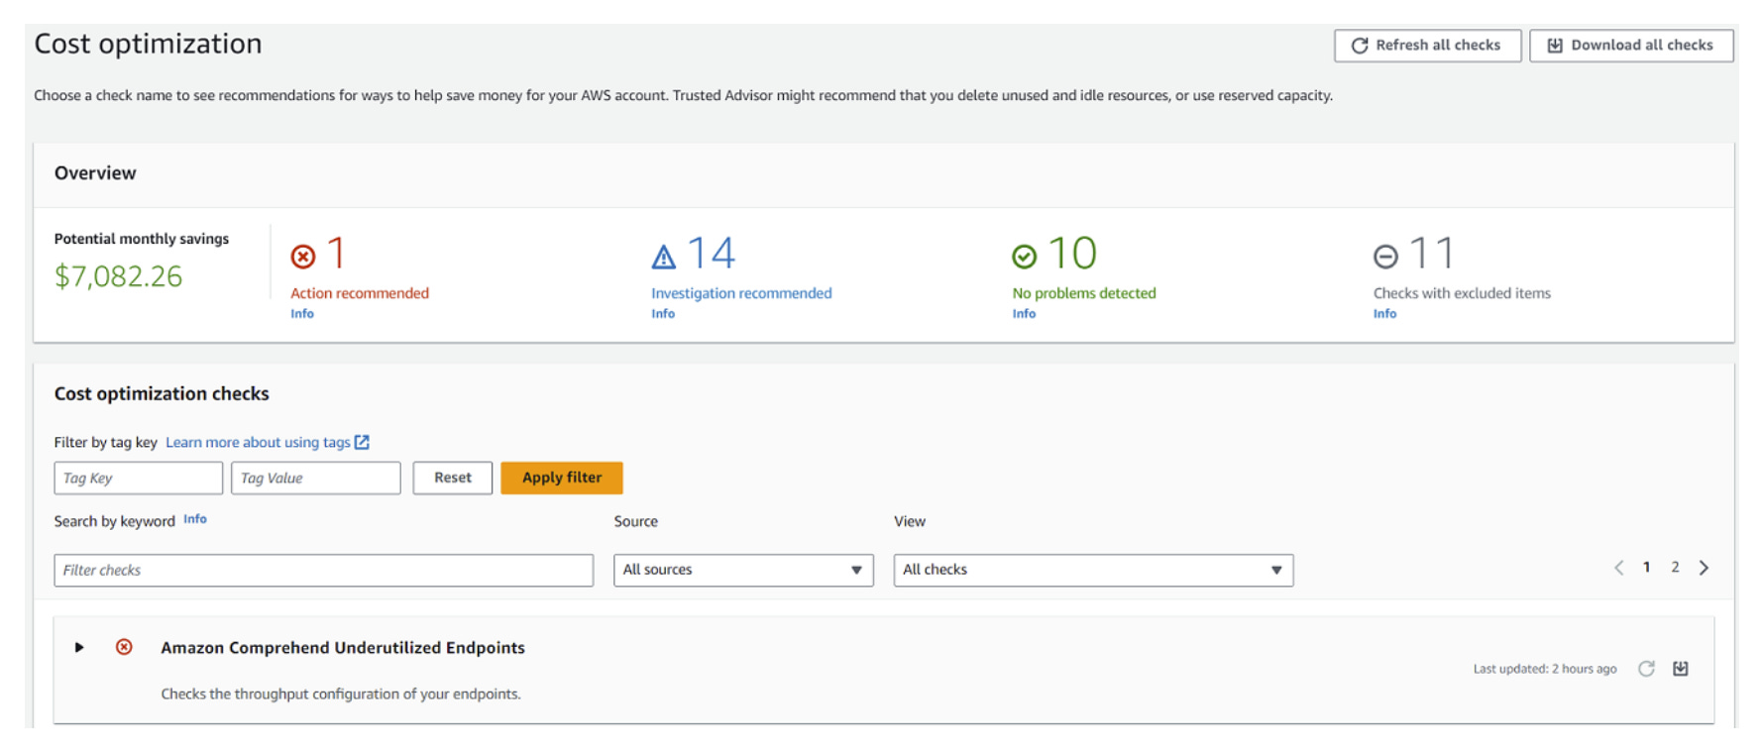1763x750 pixels.
Task: Click Refresh all checks button
Action: pyautogui.click(x=1427, y=46)
